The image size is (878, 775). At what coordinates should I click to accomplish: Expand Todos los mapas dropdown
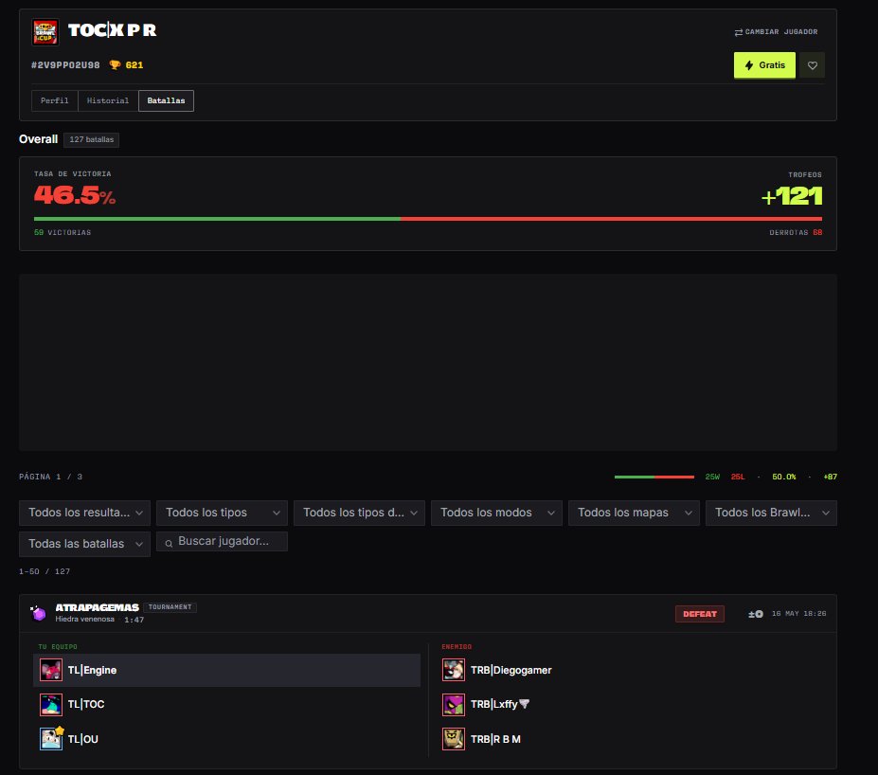[634, 513]
